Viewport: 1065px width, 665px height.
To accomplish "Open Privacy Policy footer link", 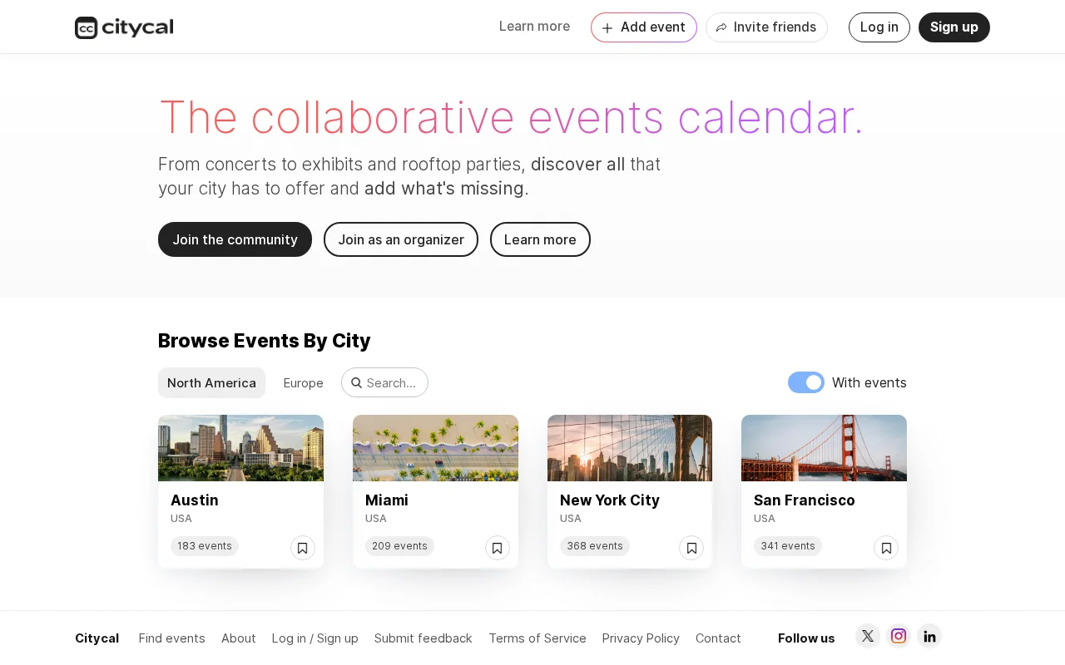I will (x=641, y=638).
